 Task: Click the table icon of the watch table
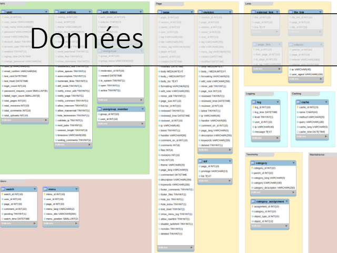point(4,188)
